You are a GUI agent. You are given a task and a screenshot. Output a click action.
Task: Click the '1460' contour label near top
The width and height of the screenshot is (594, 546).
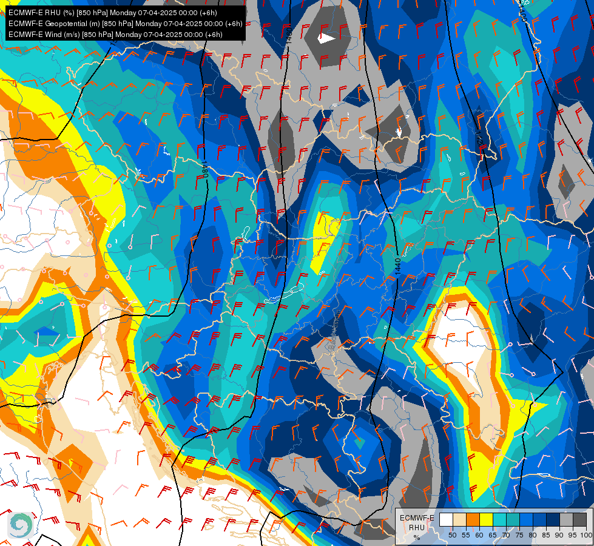coord(289,35)
